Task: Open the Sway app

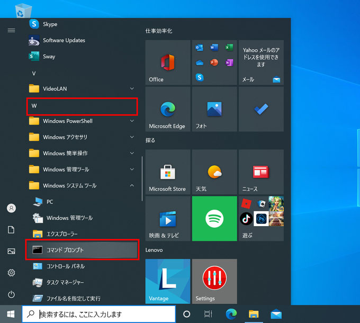Action: (82, 57)
